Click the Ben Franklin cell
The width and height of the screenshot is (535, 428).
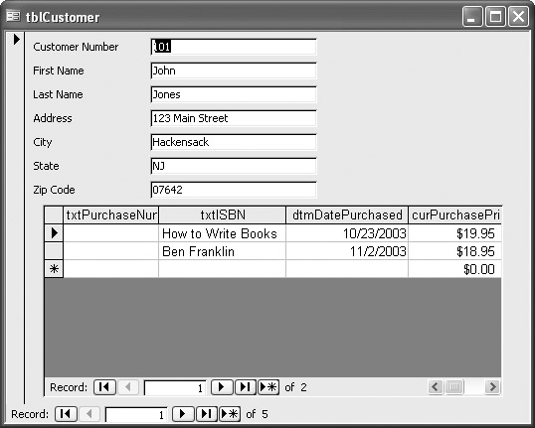pos(222,251)
